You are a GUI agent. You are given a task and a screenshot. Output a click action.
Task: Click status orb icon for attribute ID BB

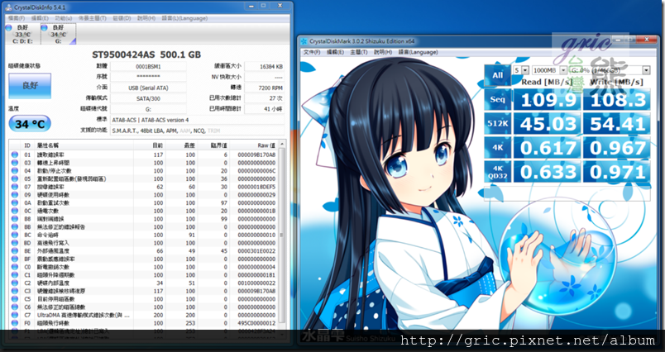15,227
